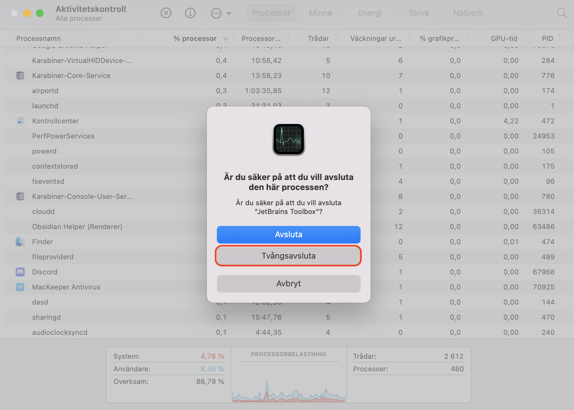Viewport: 574px width, 410px height.
Task: Switch to the Nätverk tab
Action: coord(468,13)
